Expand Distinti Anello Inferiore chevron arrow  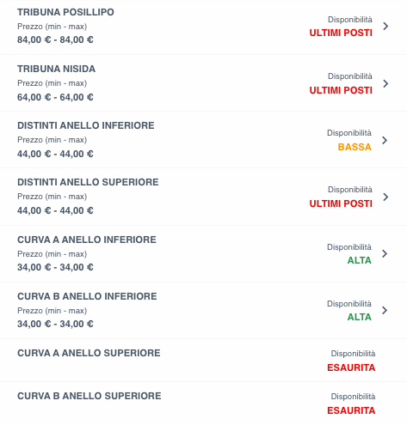click(385, 140)
